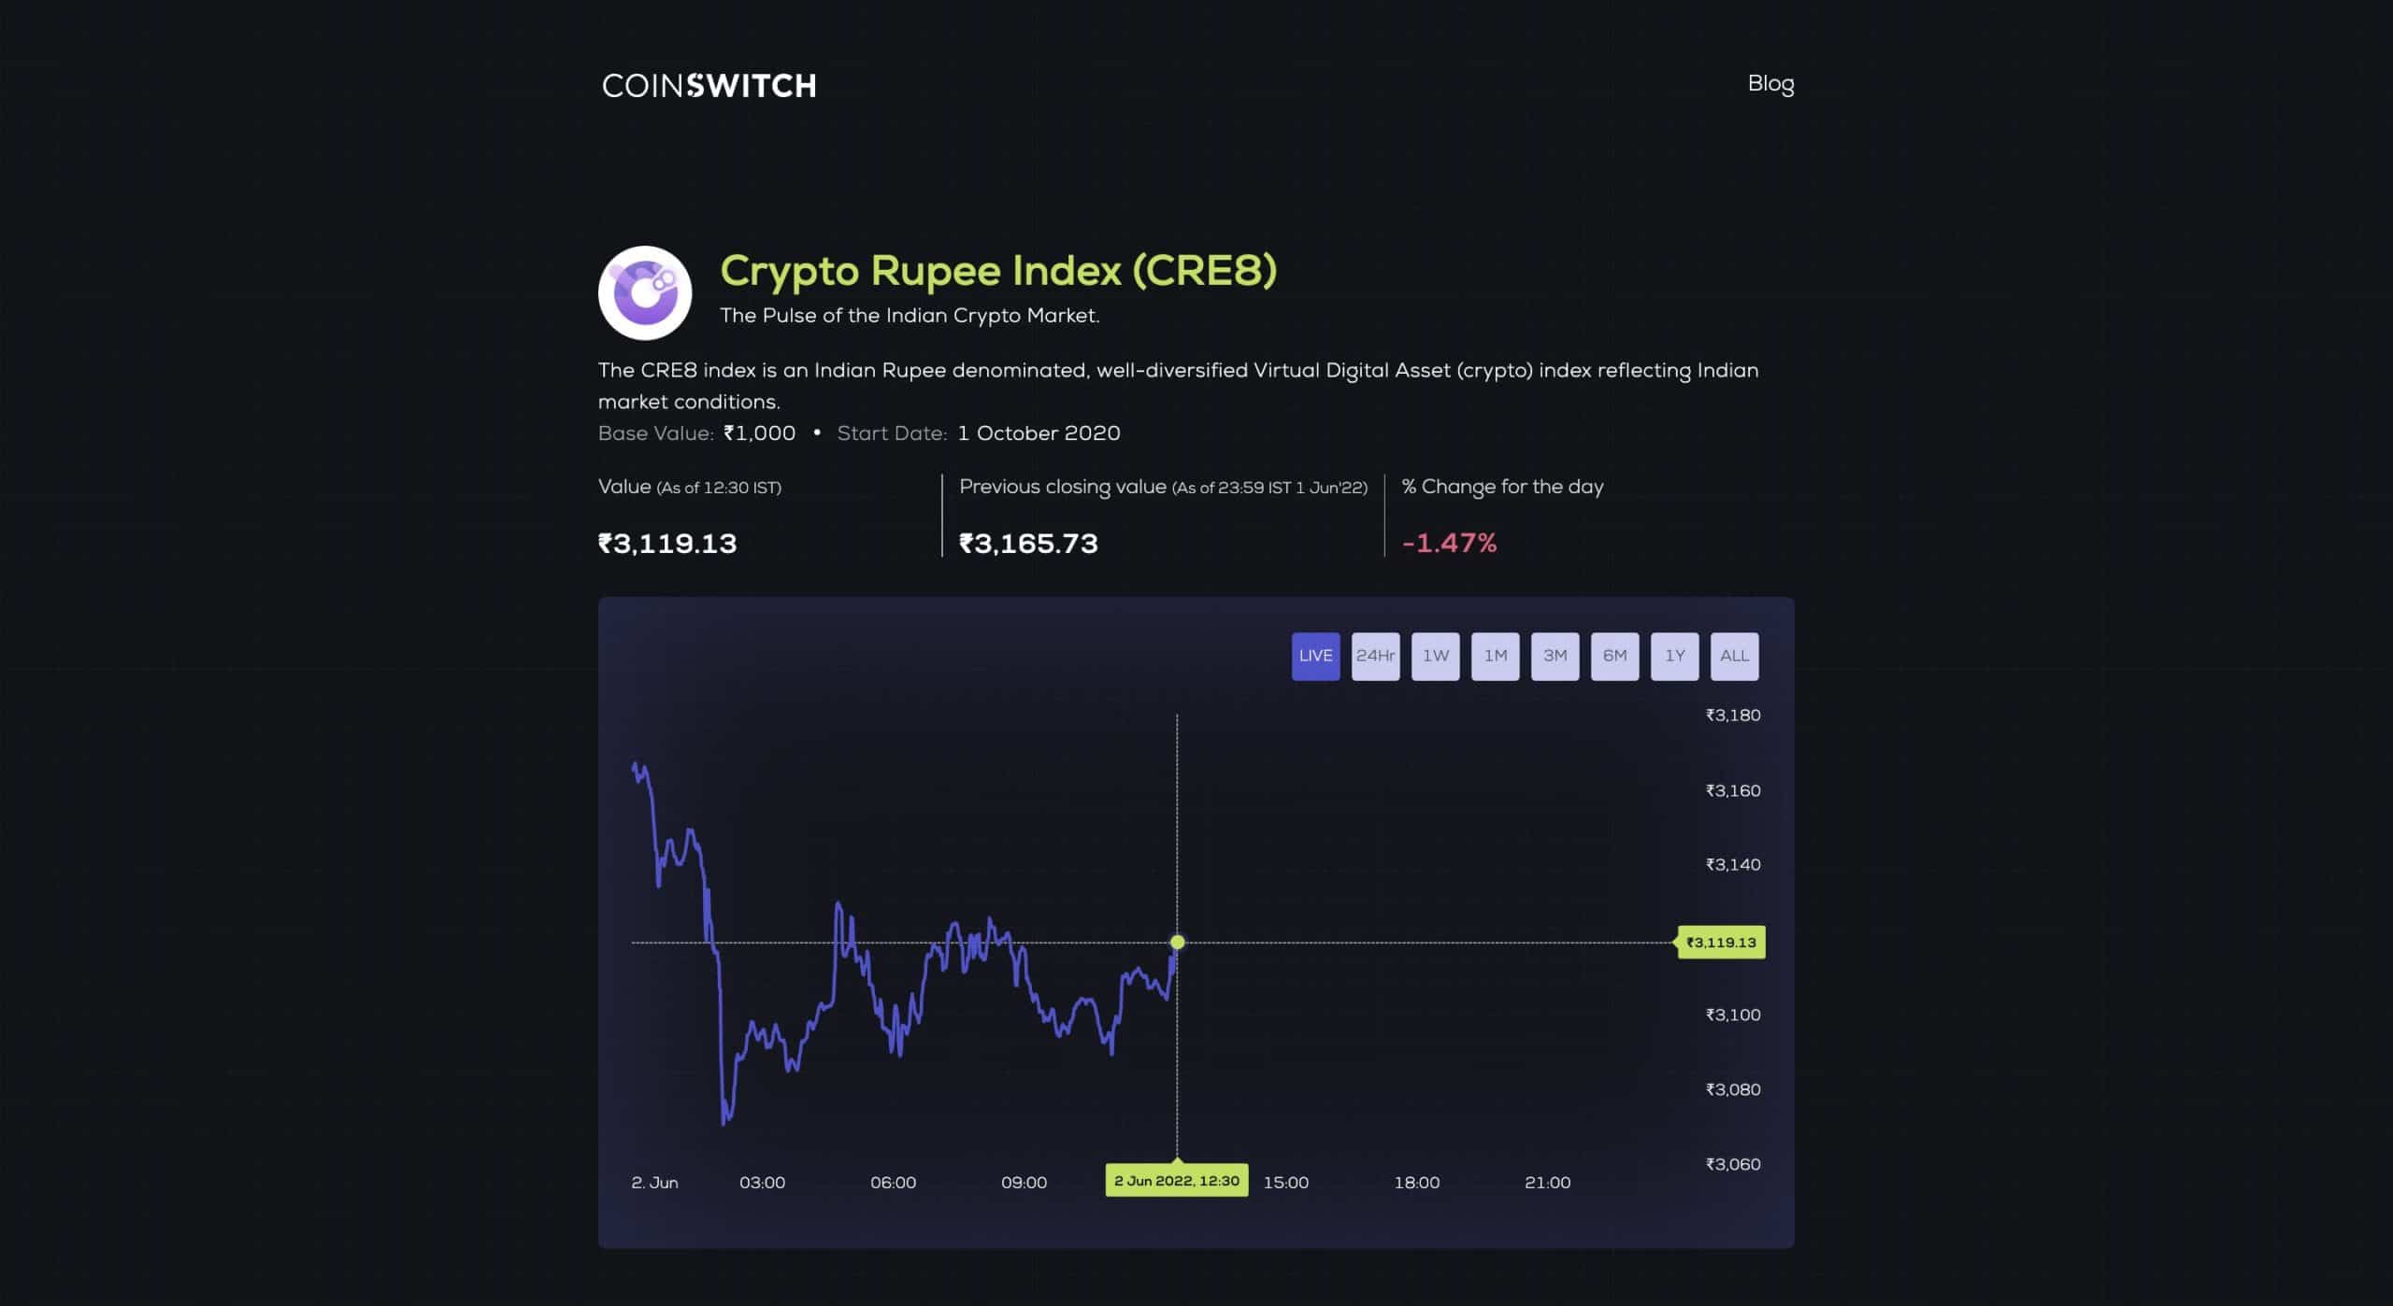Select the 3M chart timeframe
This screenshot has height=1306, width=2393.
pyautogui.click(x=1555, y=656)
